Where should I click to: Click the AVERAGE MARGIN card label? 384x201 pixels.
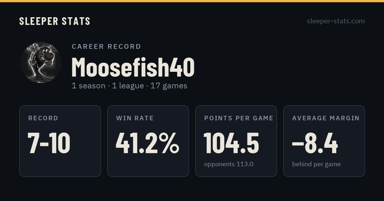click(326, 118)
